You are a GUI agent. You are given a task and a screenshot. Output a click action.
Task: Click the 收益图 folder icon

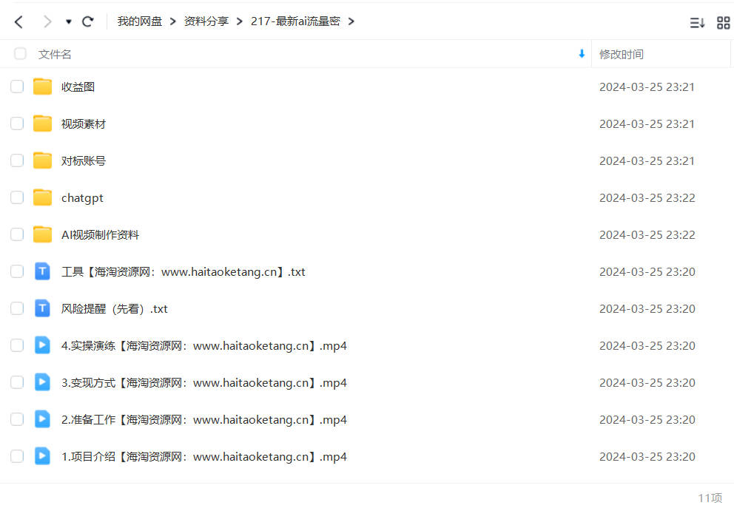click(42, 87)
